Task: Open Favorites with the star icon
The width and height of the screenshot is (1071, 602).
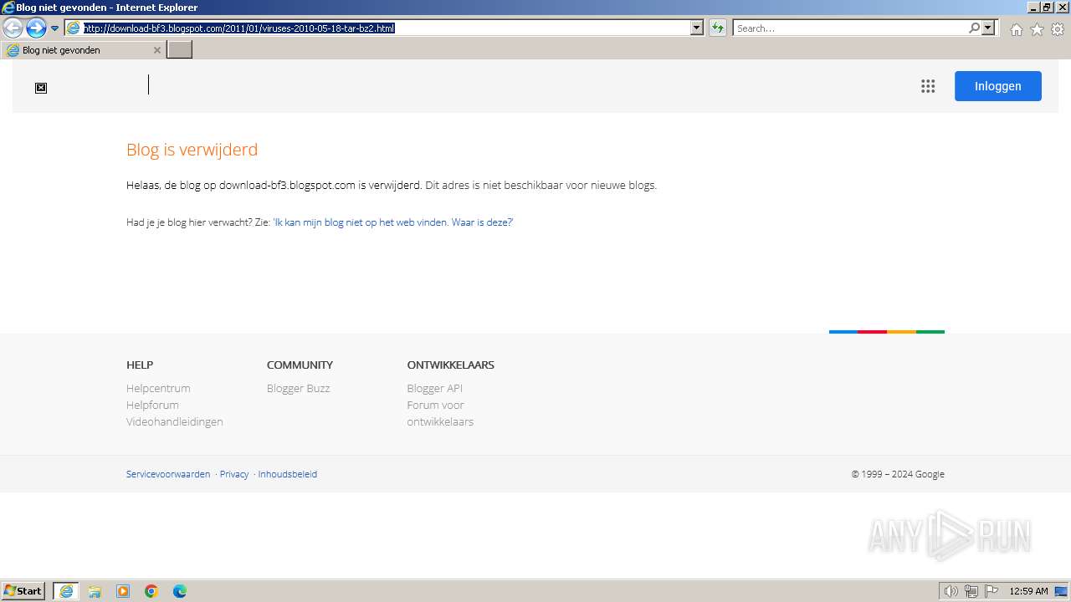Action: [x=1037, y=29]
